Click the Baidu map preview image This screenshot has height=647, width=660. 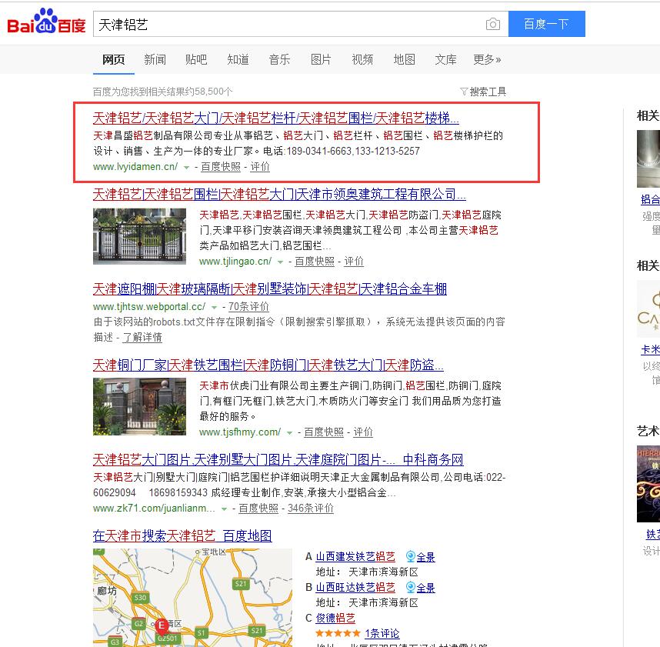click(x=192, y=598)
